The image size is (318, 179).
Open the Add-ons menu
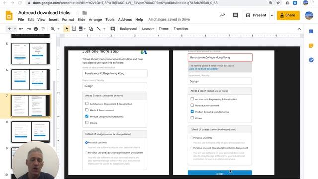[x=125, y=20]
